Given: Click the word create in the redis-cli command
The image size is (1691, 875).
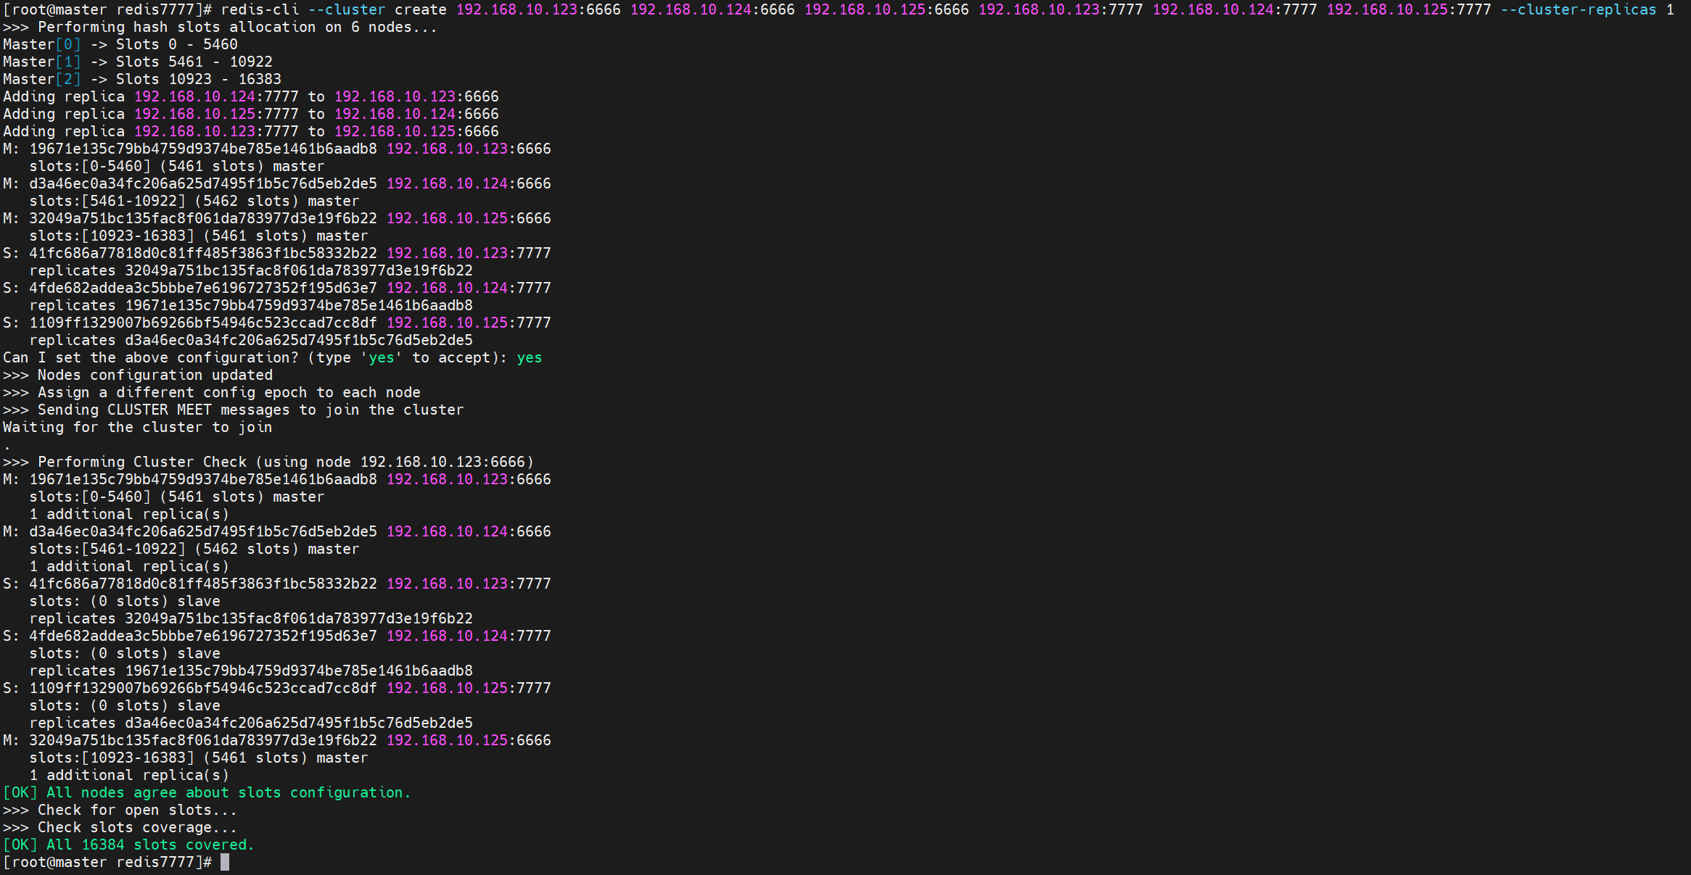Looking at the screenshot, I should pos(421,9).
